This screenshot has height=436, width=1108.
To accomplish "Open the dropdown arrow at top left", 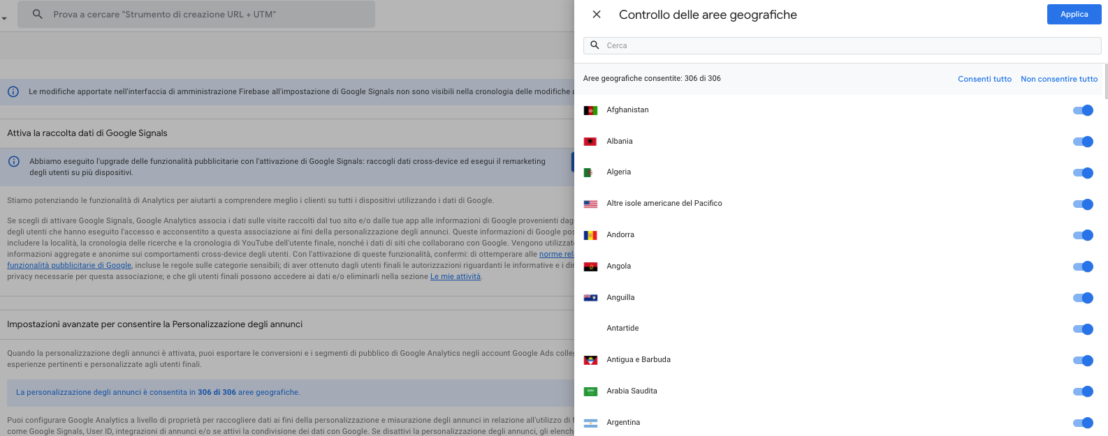I will pyautogui.click(x=4, y=19).
